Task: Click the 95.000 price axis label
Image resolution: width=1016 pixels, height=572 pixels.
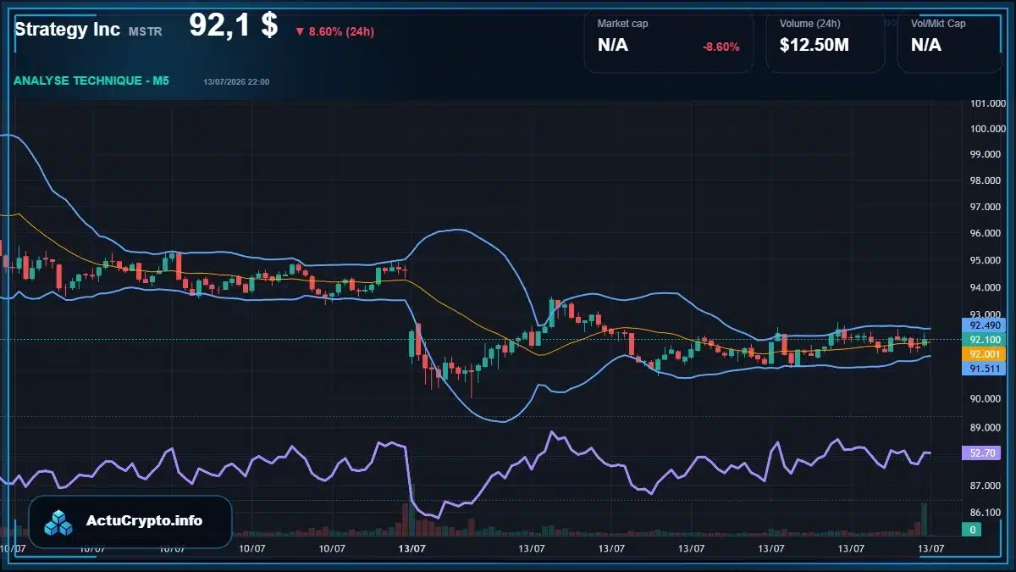Action: pyautogui.click(x=987, y=261)
